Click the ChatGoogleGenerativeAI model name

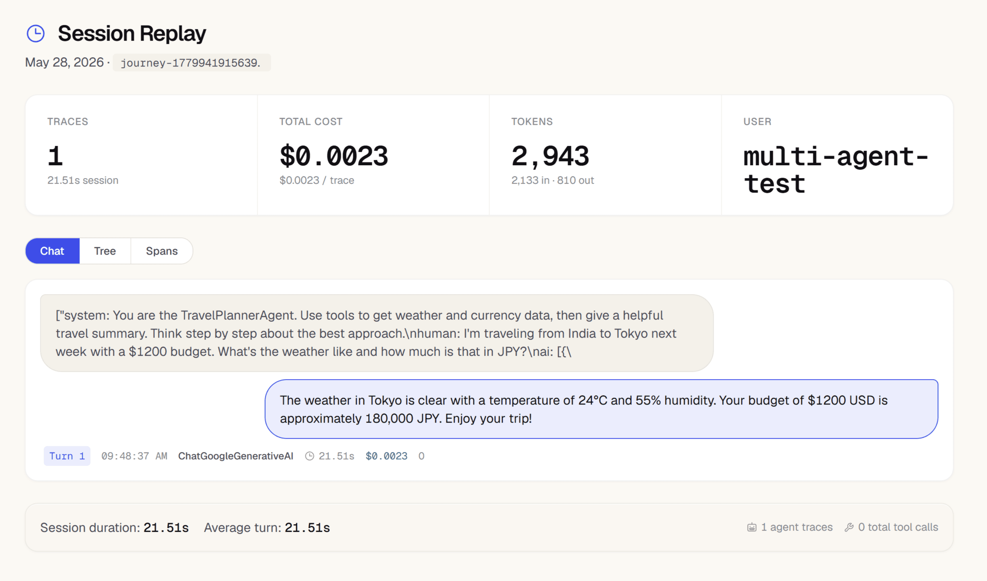tap(235, 456)
